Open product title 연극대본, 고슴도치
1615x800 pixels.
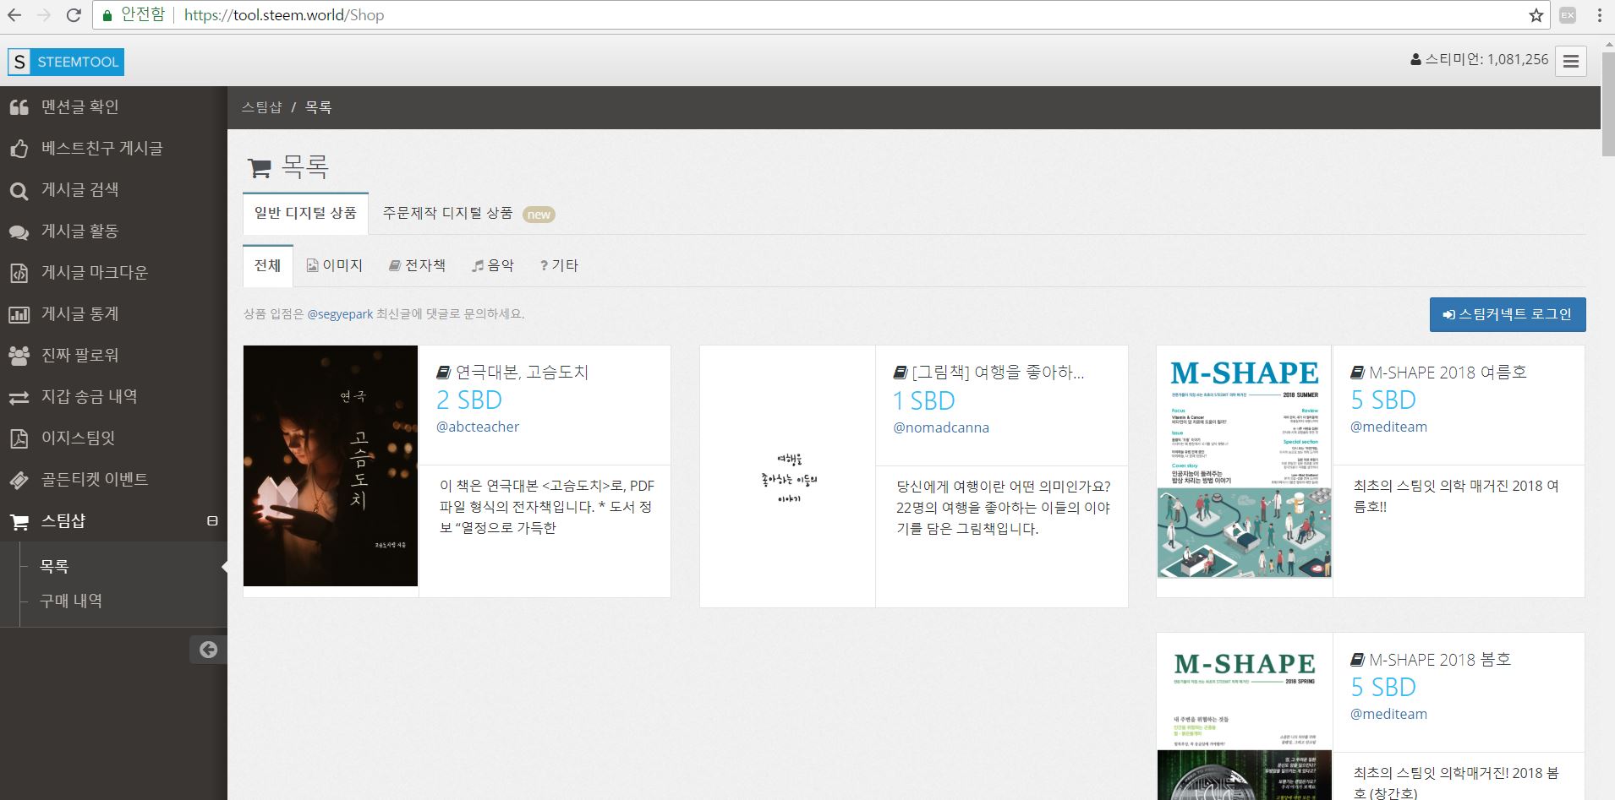522,373
